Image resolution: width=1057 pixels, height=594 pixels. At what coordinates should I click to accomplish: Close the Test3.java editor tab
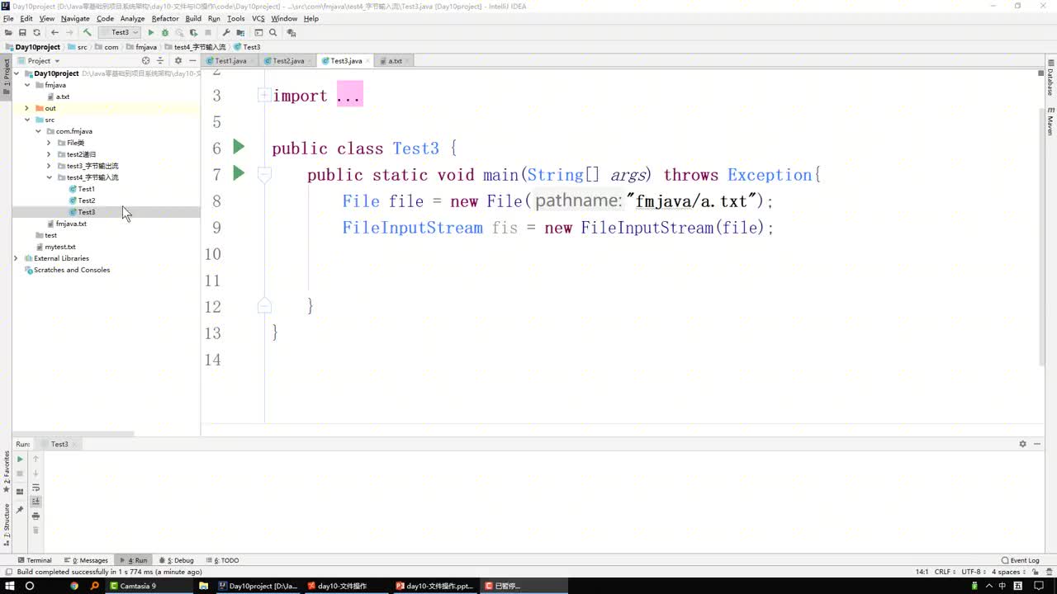[x=367, y=61]
